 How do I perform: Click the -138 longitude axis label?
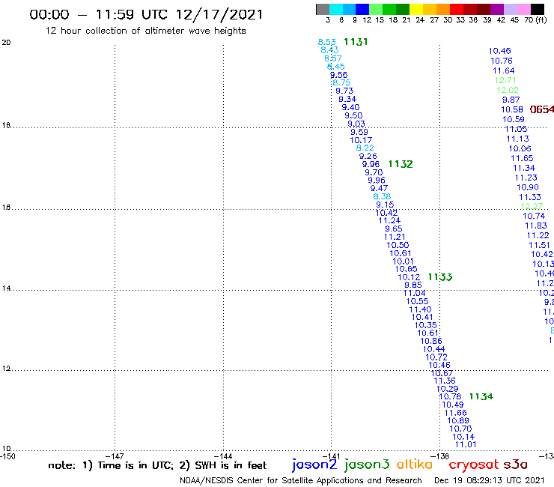click(440, 456)
